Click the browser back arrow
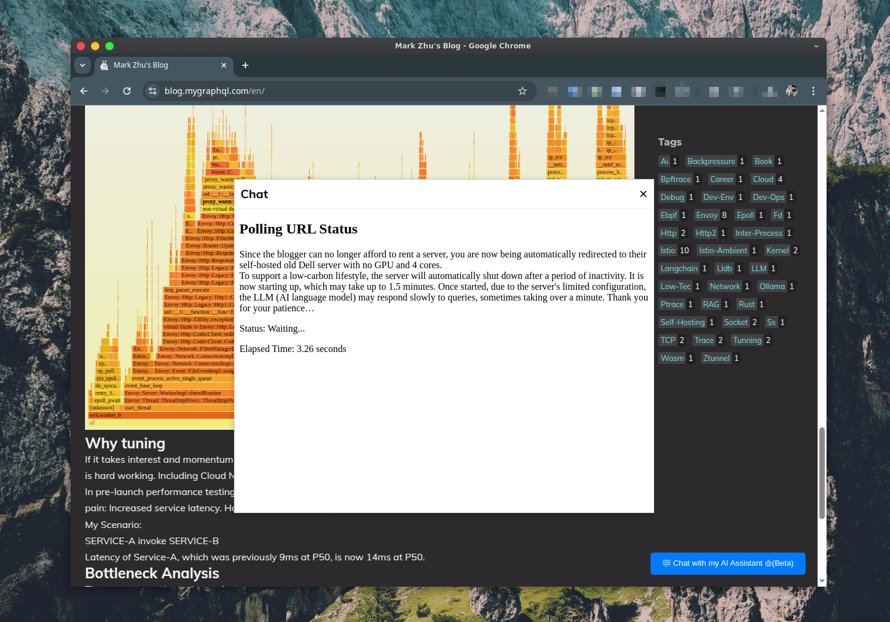The height and width of the screenshot is (622, 890). pos(84,91)
